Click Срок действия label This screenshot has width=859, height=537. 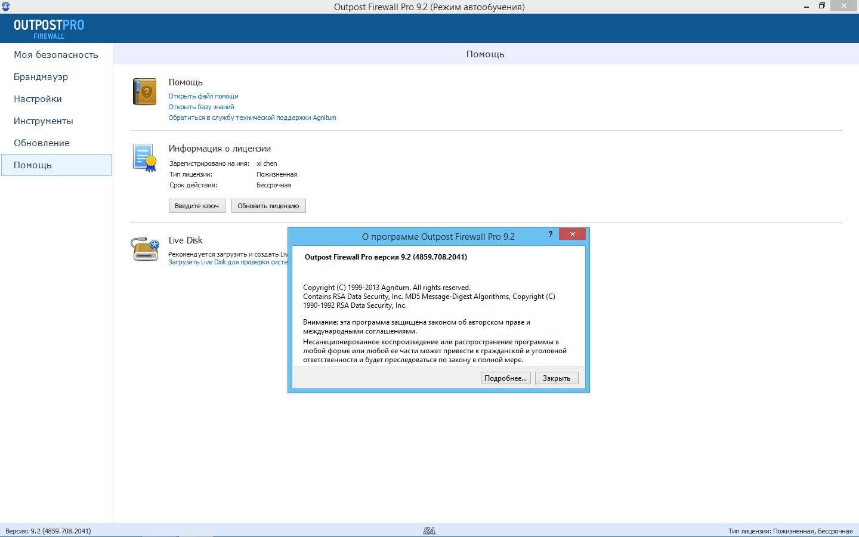[x=193, y=185]
